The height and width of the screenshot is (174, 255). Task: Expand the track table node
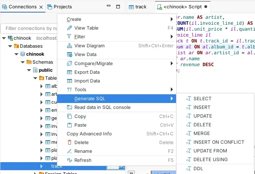click(42, 166)
